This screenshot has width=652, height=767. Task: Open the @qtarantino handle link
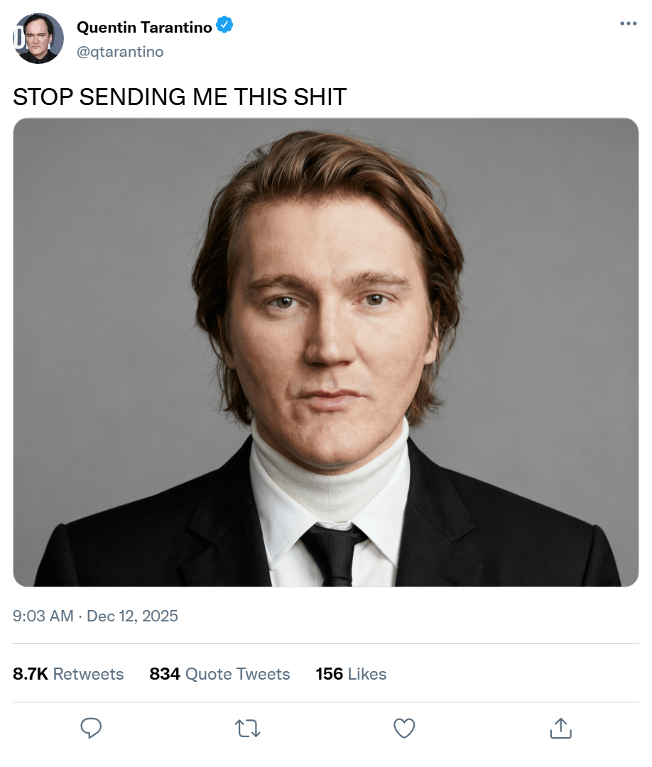tap(119, 51)
